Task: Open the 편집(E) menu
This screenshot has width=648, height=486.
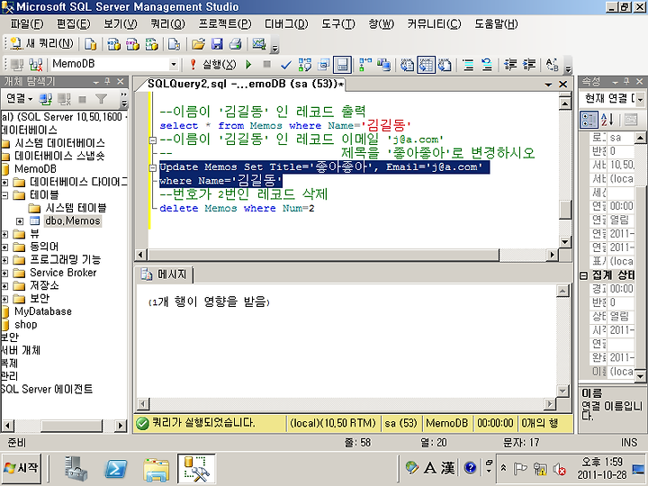Action: tap(73, 24)
